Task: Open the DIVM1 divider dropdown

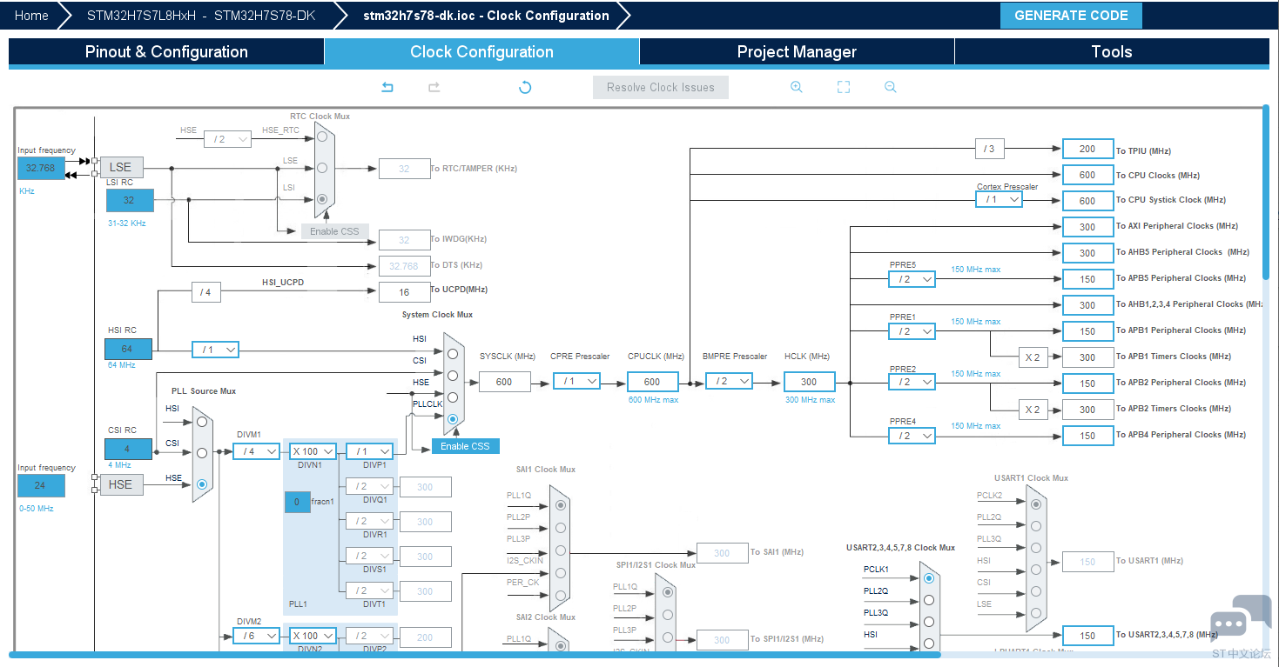Action: pos(256,451)
